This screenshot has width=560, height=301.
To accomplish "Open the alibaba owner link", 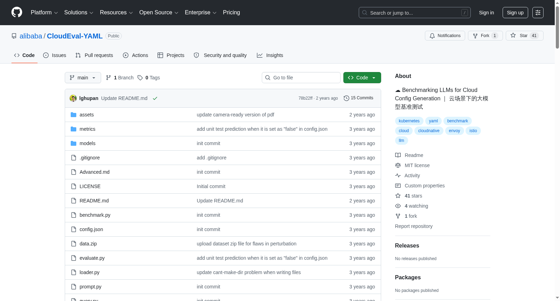I will (x=31, y=36).
